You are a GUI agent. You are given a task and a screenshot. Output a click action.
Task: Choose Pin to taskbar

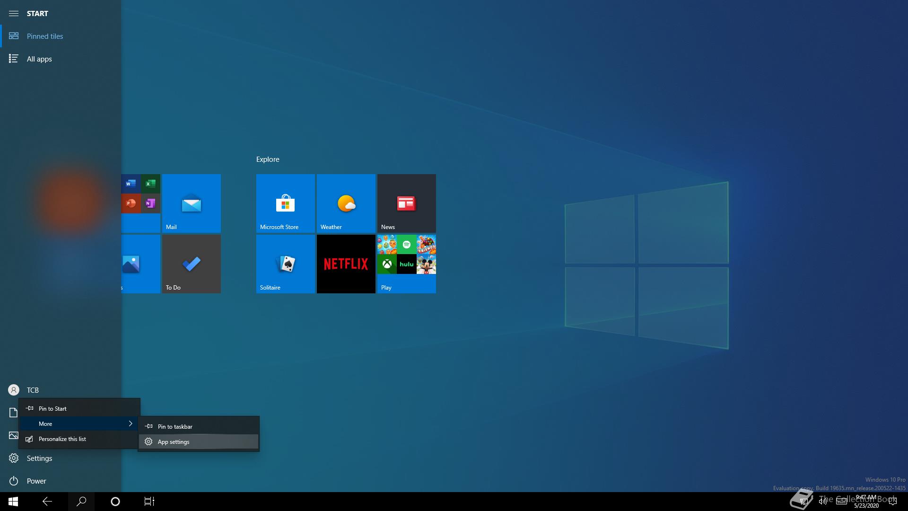pyautogui.click(x=199, y=426)
